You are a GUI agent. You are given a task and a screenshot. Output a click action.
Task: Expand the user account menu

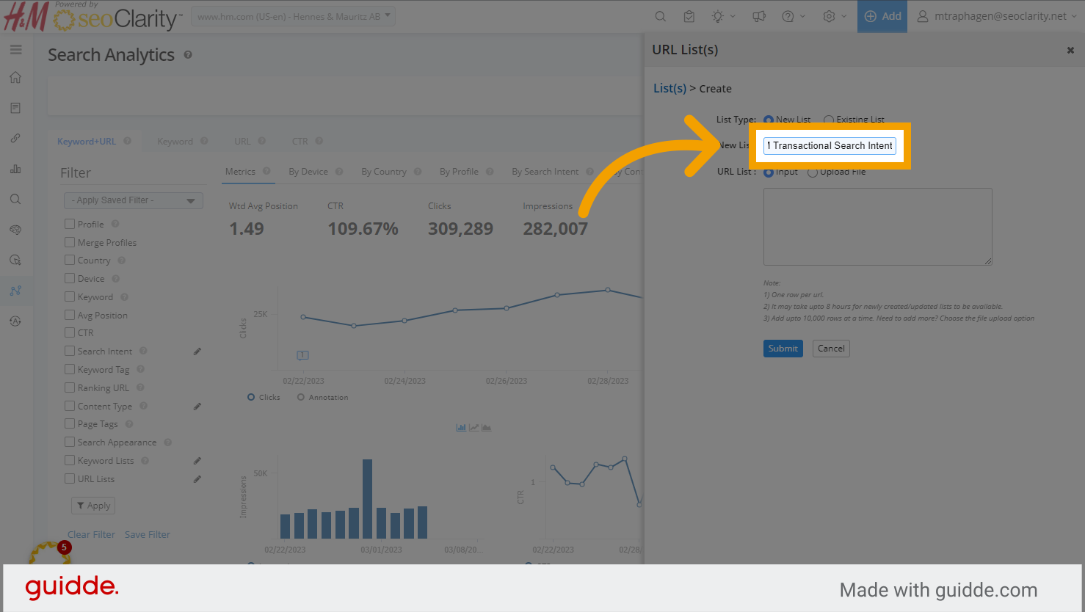click(x=996, y=16)
